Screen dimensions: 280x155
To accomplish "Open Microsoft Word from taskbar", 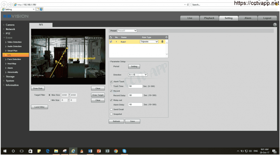I will 90,151.
